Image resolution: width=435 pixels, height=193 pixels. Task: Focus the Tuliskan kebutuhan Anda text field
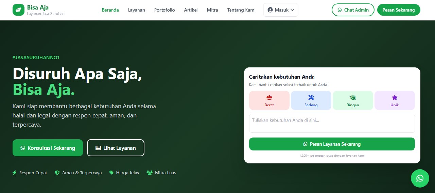[x=332, y=123]
